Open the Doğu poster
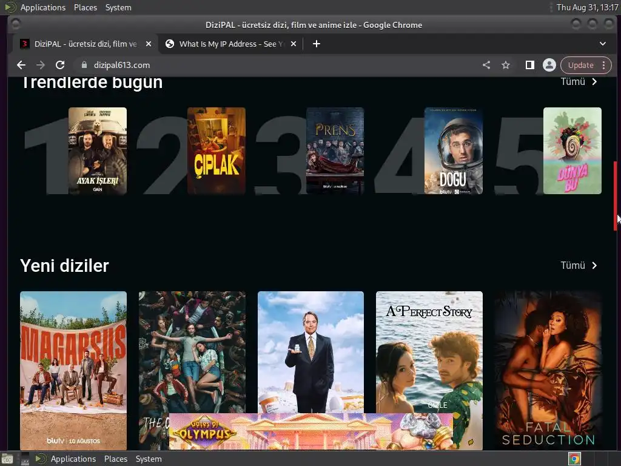 coord(454,150)
